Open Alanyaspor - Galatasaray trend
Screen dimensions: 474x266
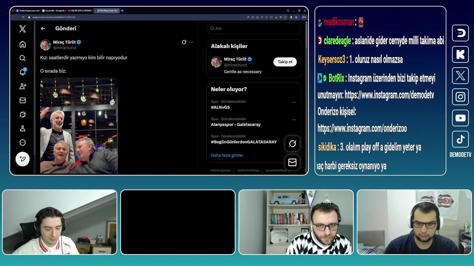(x=236, y=125)
